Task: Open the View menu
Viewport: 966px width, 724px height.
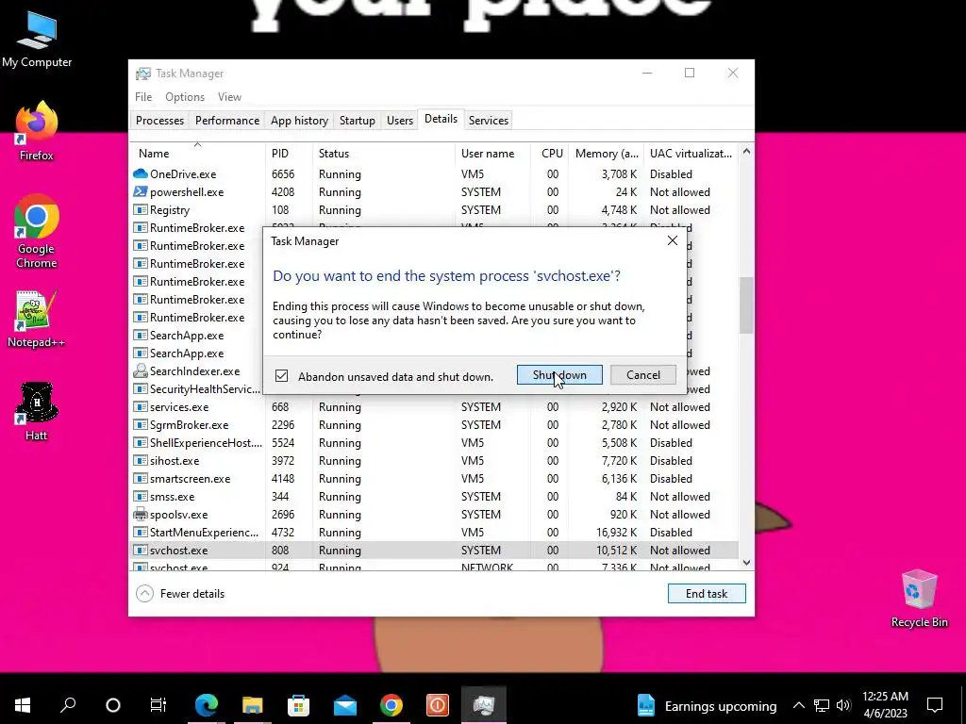Action: coord(229,97)
